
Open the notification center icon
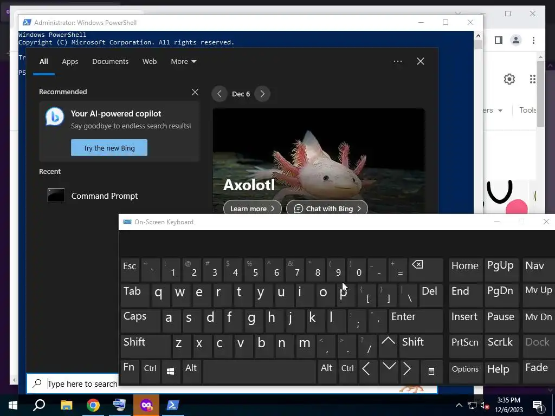pos(538,406)
